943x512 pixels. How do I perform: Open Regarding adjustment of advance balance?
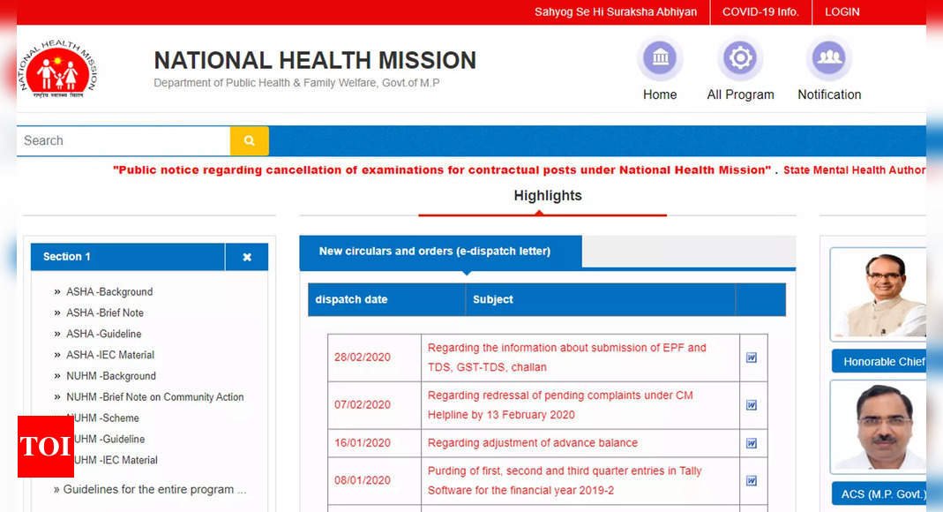pyautogui.click(x=532, y=443)
